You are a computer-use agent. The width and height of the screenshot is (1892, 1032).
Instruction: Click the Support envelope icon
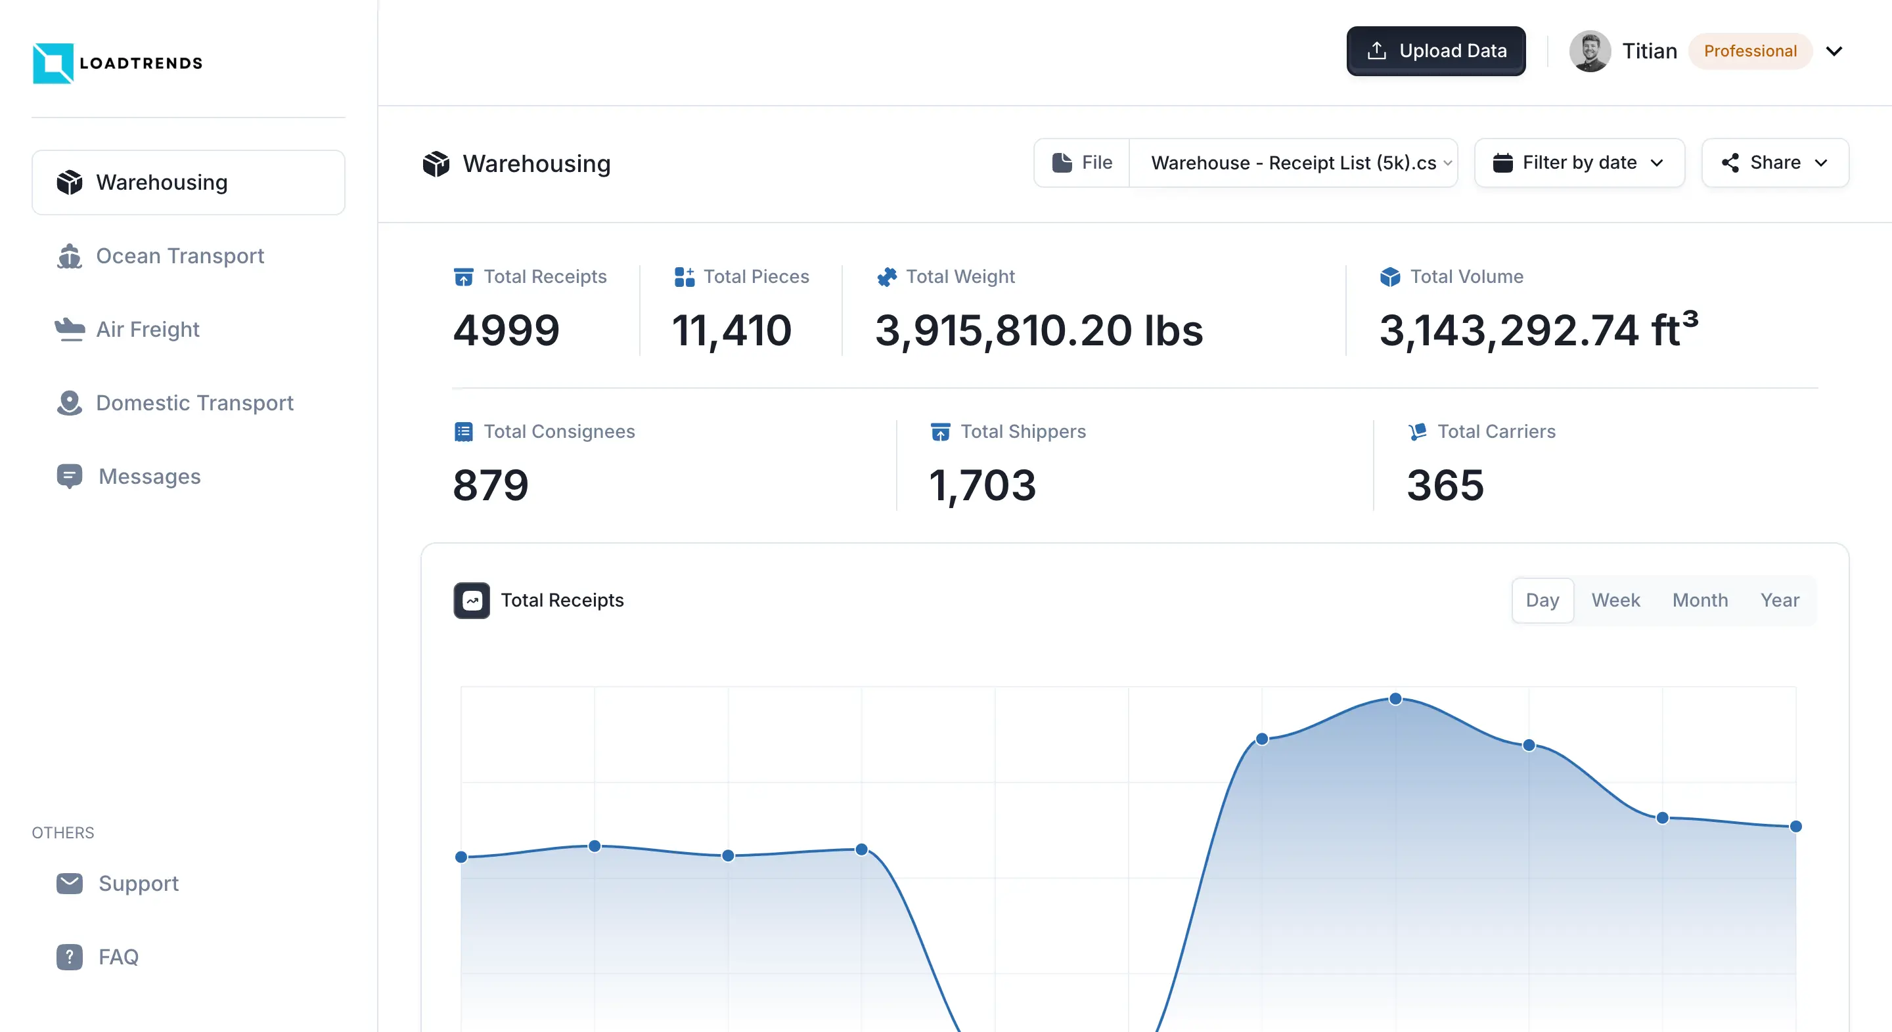pyautogui.click(x=70, y=883)
